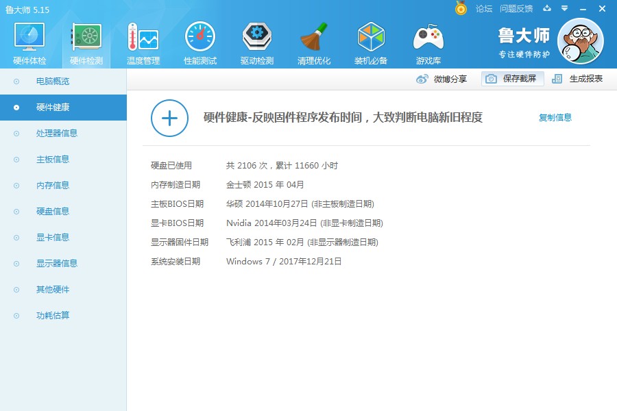Image resolution: width=617 pixels, height=411 pixels.
Task: Copy info via 复制信息 link
Action: pyautogui.click(x=555, y=118)
